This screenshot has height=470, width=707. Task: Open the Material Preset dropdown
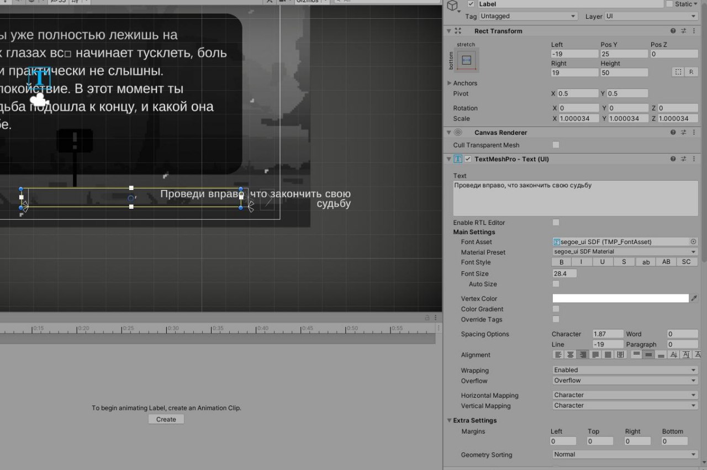coord(625,252)
